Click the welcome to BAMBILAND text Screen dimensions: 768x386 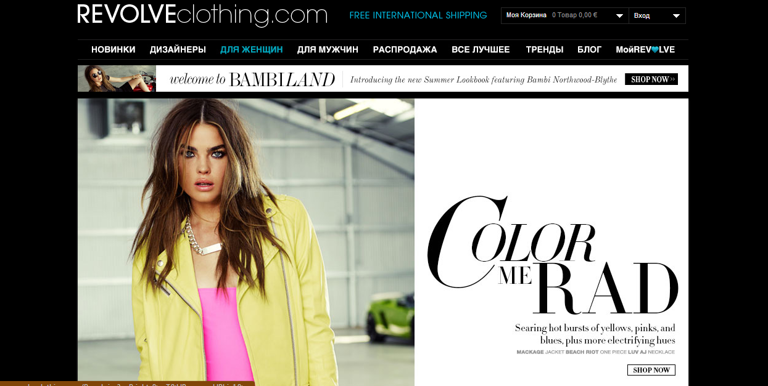(x=252, y=79)
